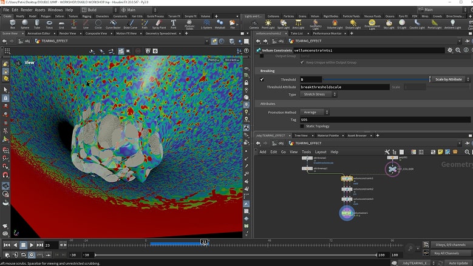Image resolution: width=473 pixels, height=266 pixels.
Task: Select the Spray Paint shelf tool
Action: [x=160, y=24]
